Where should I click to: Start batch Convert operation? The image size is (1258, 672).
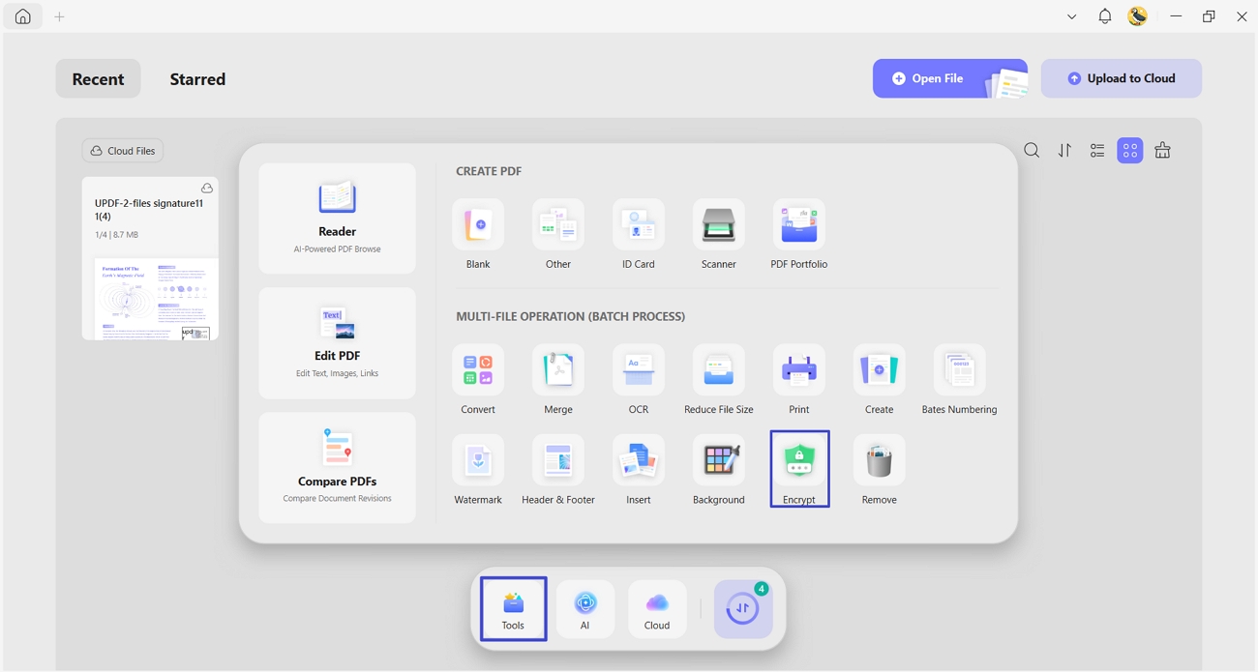[478, 370]
